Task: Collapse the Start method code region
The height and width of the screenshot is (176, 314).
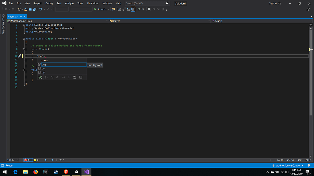Action: pos(24,49)
